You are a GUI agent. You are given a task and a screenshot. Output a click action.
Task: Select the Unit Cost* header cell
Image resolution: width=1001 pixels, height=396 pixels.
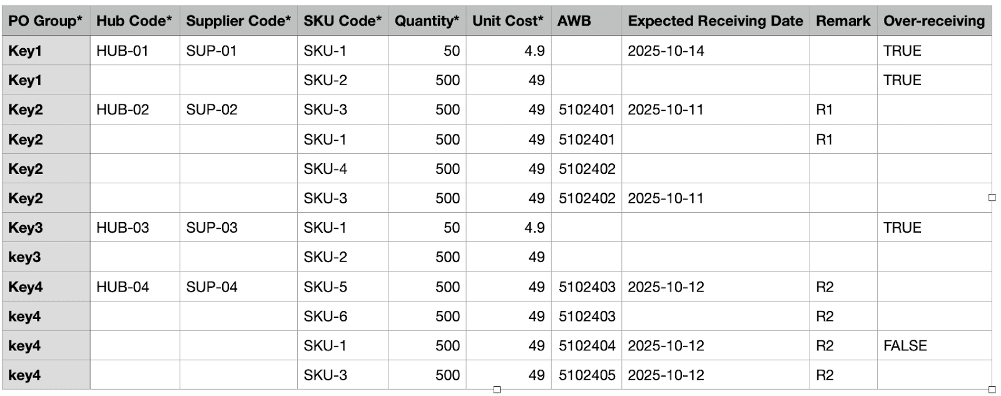(508, 21)
